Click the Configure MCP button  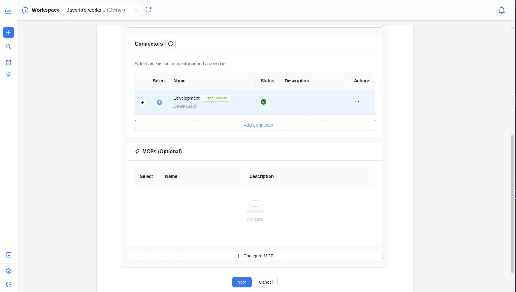pos(255,256)
